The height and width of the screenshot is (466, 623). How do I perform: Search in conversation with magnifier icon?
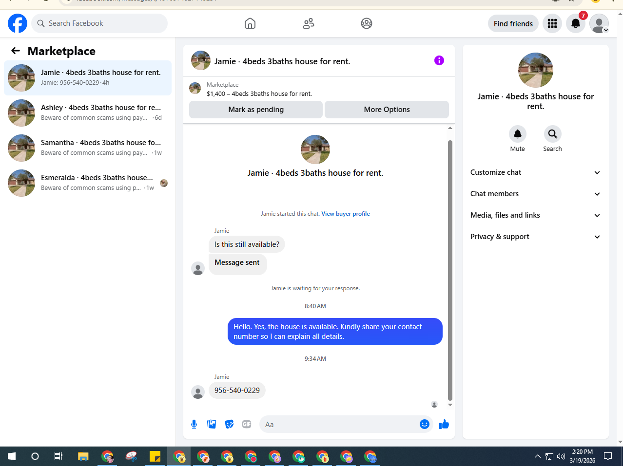click(x=553, y=134)
